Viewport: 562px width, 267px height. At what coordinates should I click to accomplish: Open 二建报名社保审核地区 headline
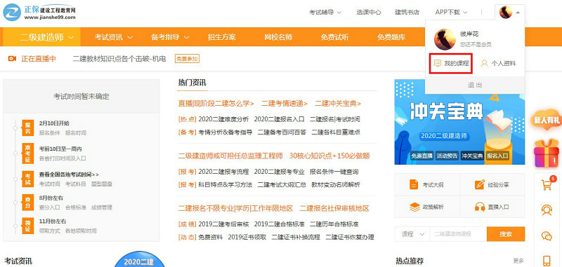pos(334,208)
